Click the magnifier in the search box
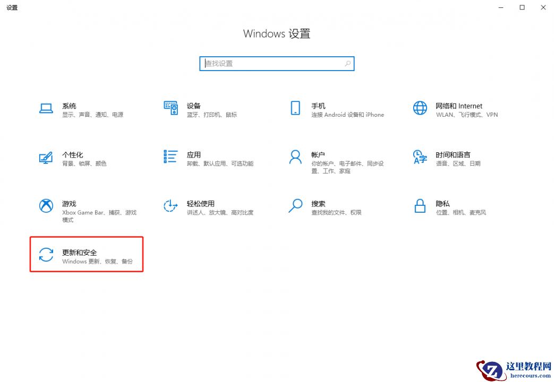This screenshot has height=382, width=554. point(348,63)
